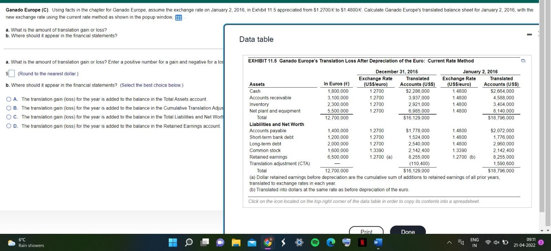This screenshot has height=251, width=551.
Task: Open Spotify from taskbar
Action: 315,243
